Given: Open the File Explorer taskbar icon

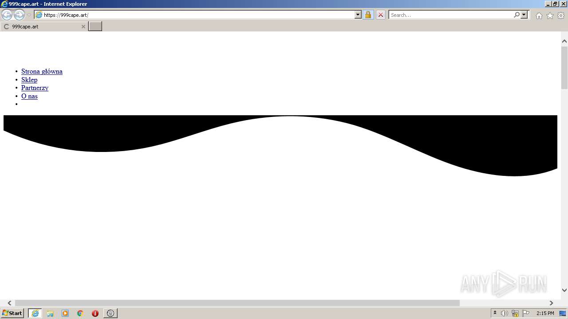Looking at the screenshot, I should pyautogui.click(x=50, y=313).
